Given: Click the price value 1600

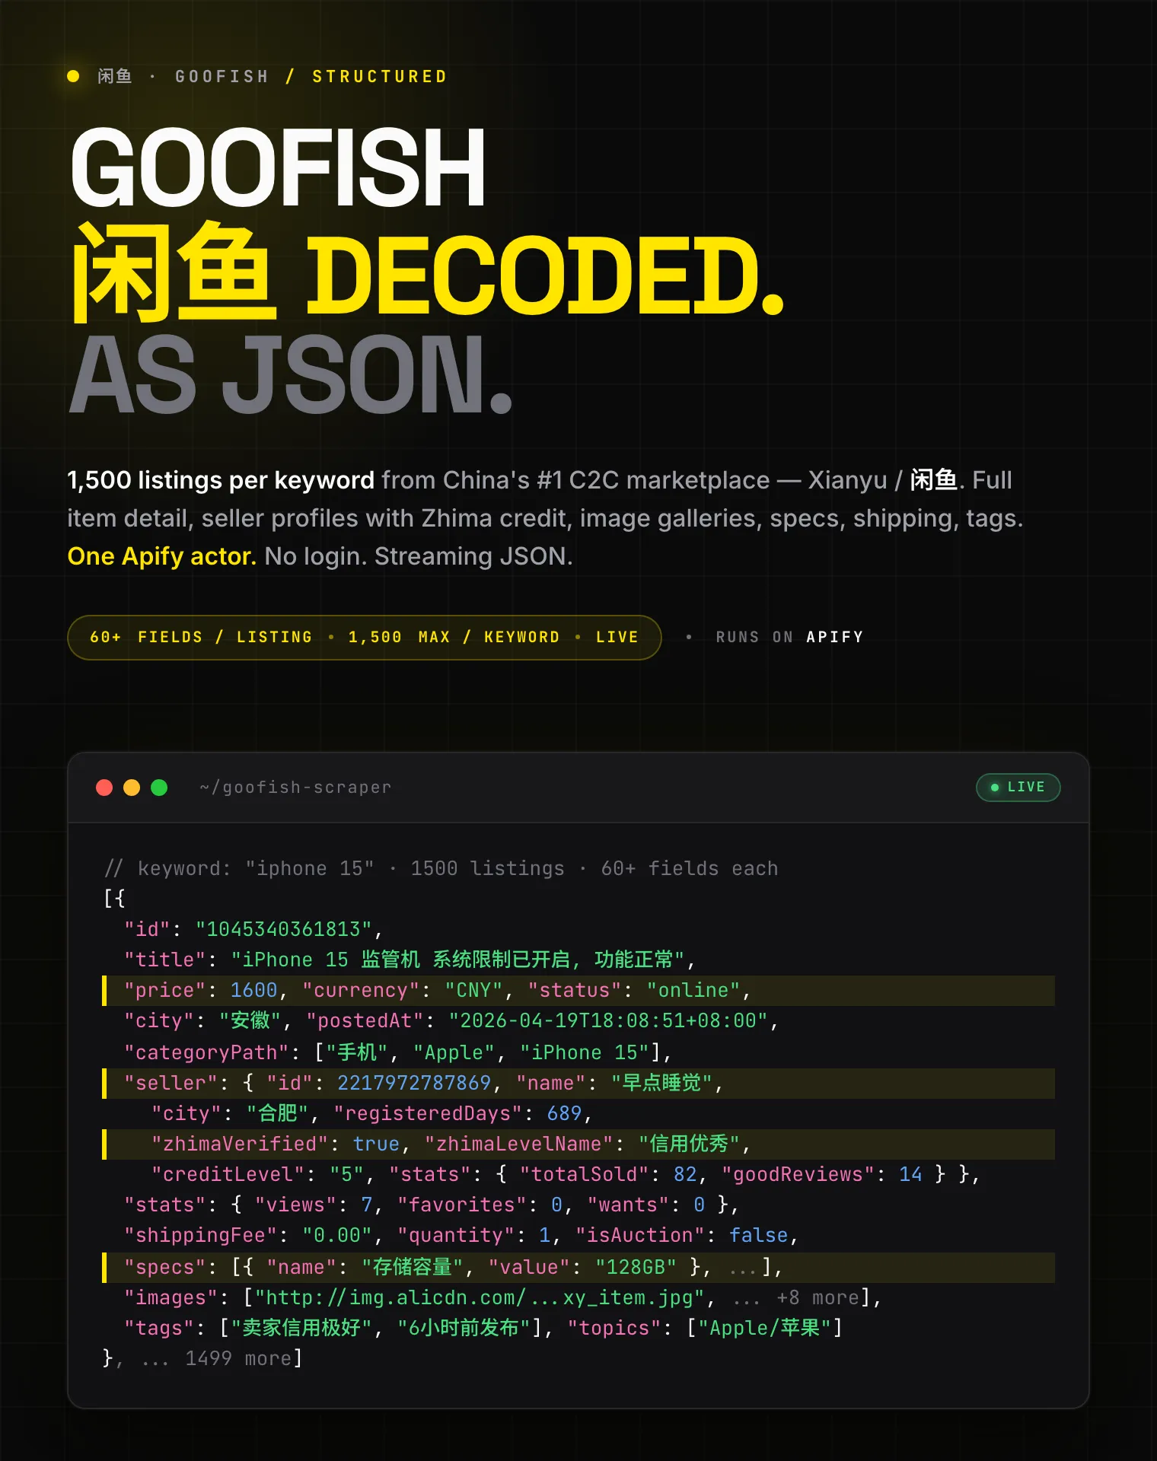Looking at the screenshot, I should (x=253, y=990).
